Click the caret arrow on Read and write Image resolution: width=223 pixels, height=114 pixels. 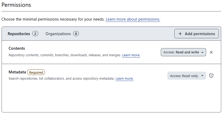[x=202, y=52]
